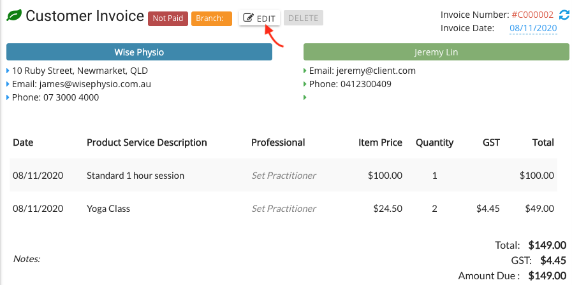Click the empty green arrow under client phone

coord(305,97)
